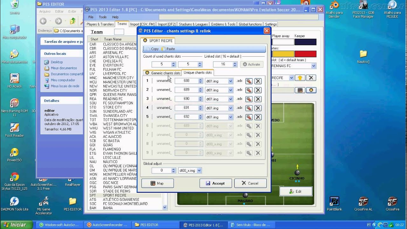Clear chant slot 2 with its X icon

tap(258, 90)
